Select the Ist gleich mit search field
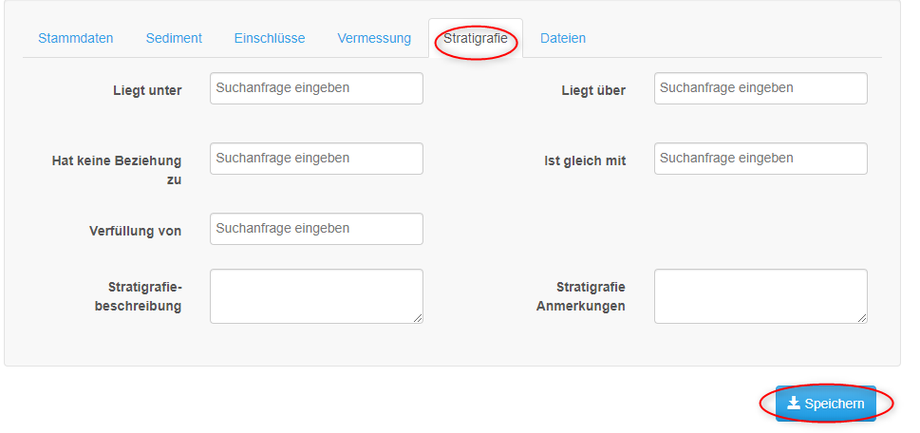920x433 pixels. (x=760, y=159)
